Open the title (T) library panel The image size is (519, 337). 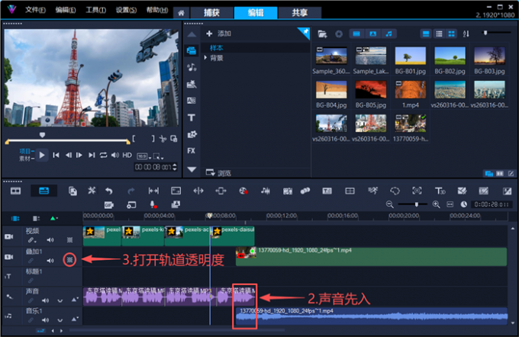click(x=192, y=117)
